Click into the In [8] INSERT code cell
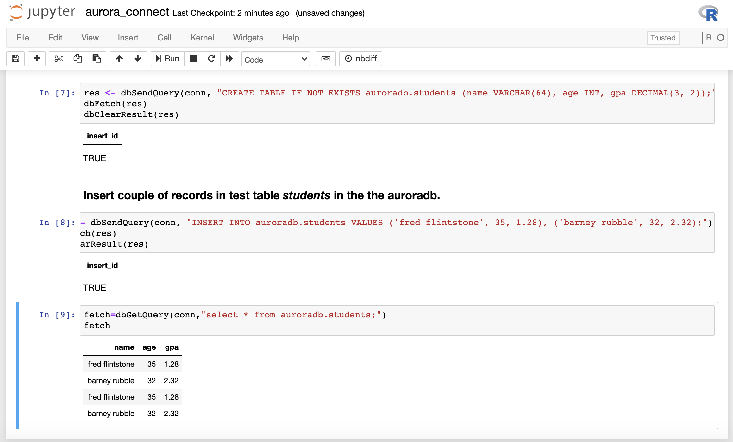Viewport: 733px width, 442px height. [x=397, y=233]
